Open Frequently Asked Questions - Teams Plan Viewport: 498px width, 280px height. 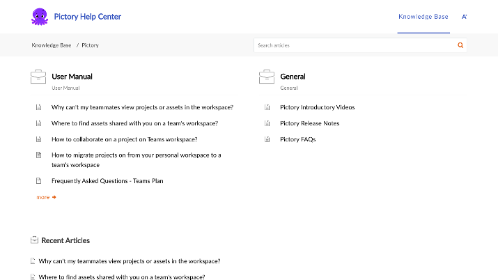(x=107, y=181)
